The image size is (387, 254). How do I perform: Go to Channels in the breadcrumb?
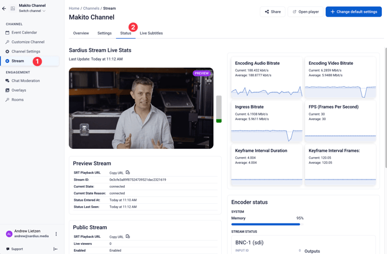(91, 9)
